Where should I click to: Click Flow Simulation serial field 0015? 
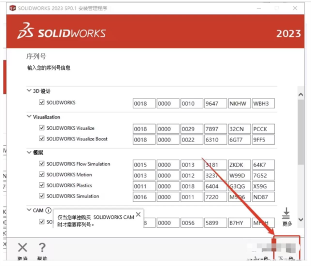pyautogui.click(x=144, y=165)
